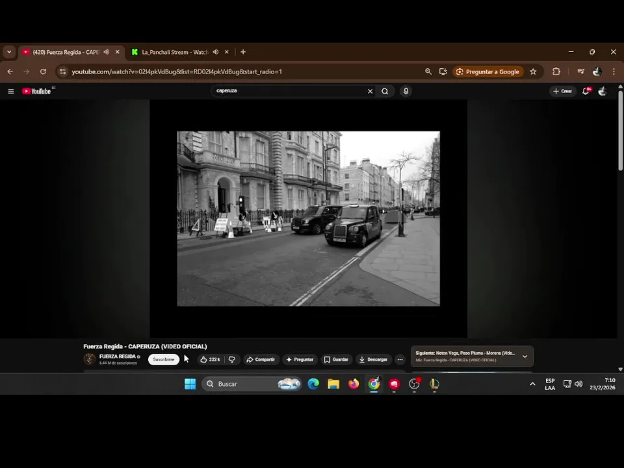Screen dimensions: 624x468
Task: Open League of Legends icon in taskbar
Action: click(434, 384)
